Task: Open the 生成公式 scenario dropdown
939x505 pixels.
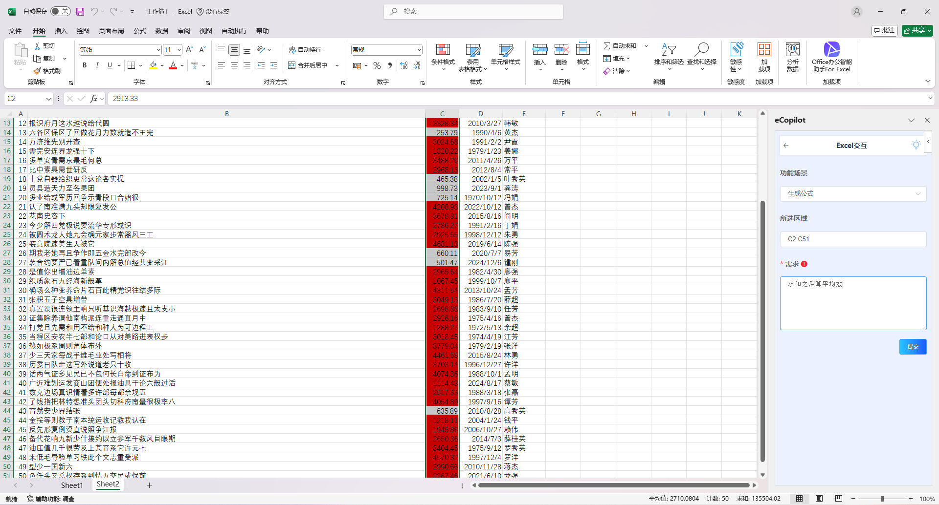Action: coord(853,194)
